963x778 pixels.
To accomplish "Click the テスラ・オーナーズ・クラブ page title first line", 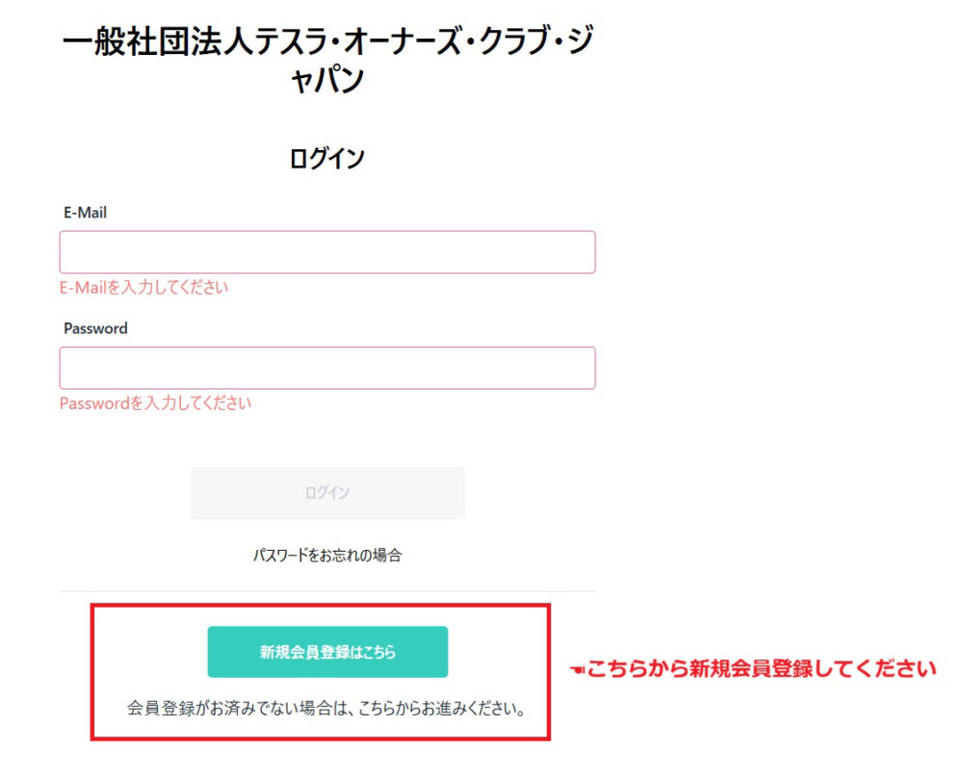I will (327, 42).
